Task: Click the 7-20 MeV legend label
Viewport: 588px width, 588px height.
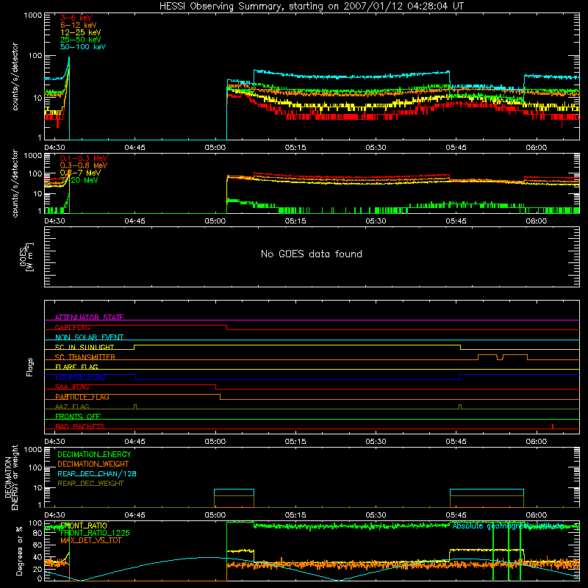Action: click(79, 180)
